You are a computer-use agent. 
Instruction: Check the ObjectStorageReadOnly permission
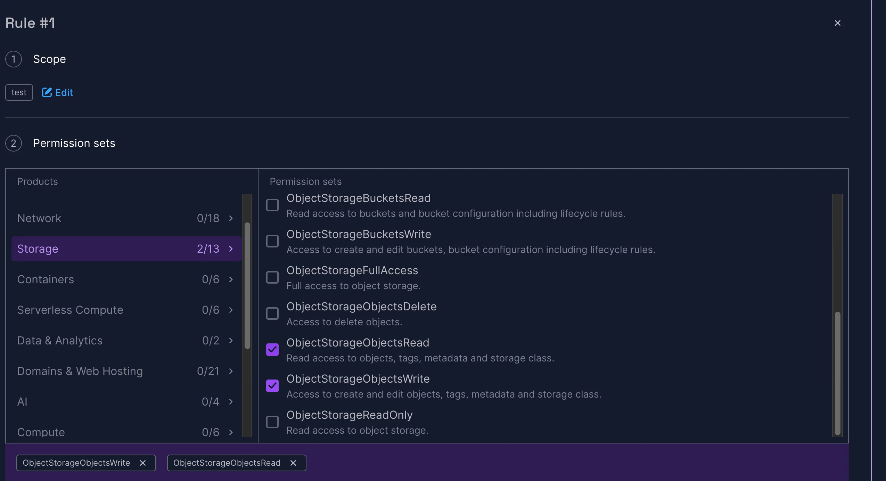coord(272,422)
